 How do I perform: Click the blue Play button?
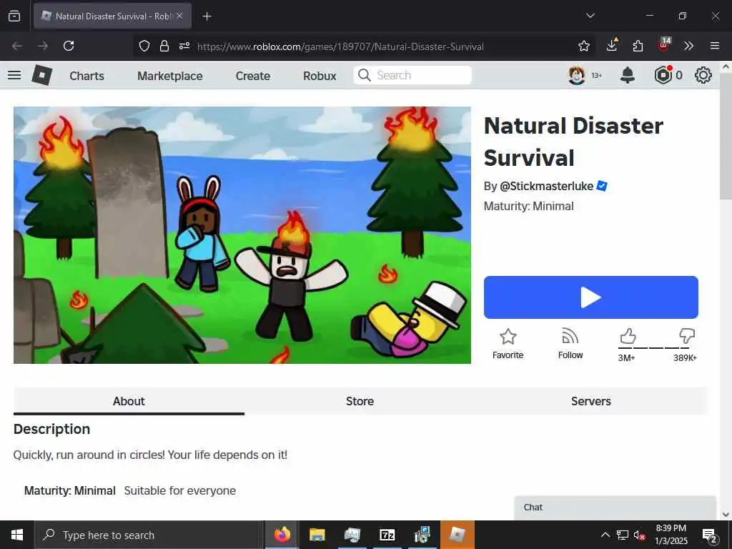pos(591,297)
